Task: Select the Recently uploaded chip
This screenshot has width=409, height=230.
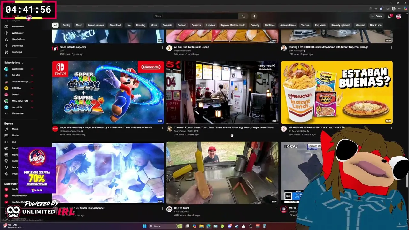Action: click(x=341, y=25)
